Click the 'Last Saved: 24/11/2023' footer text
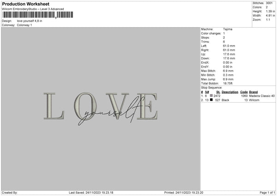This screenshot has height=196, width=277. (91, 193)
